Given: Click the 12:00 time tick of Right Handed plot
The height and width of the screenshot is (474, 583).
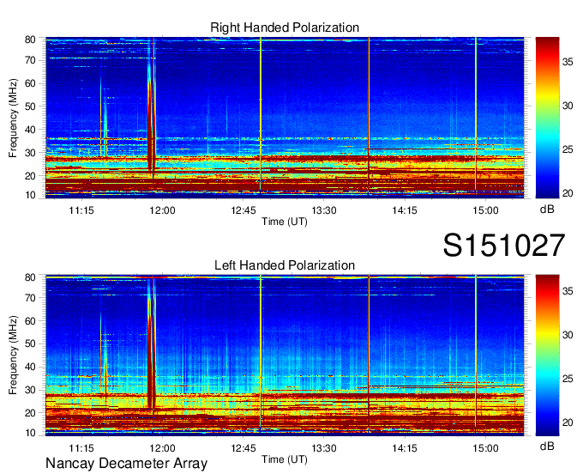Looking at the screenshot, I should pyautogui.click(x=163, y=210).
